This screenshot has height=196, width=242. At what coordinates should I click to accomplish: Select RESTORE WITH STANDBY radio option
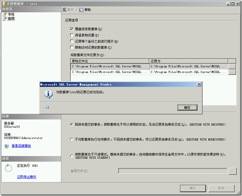(71, 156)
